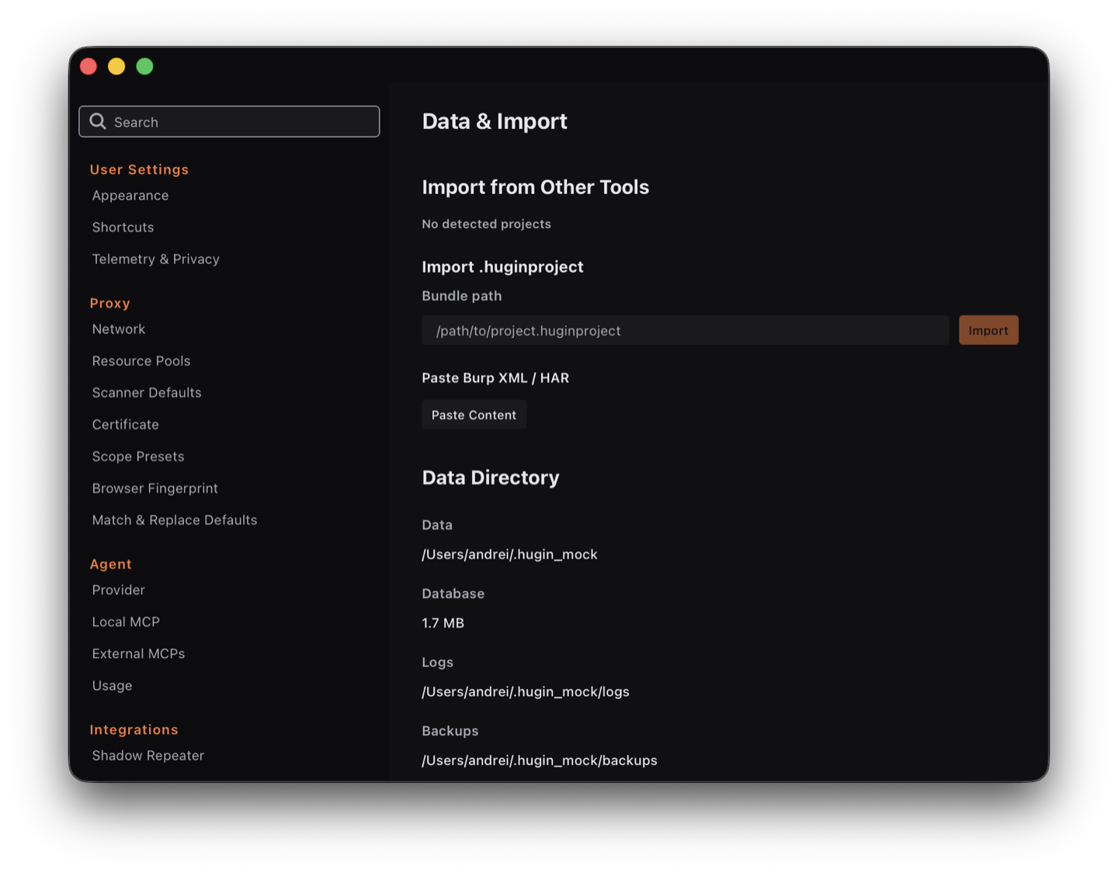Click the /Users/andrei/.hugin_mock data path

509,555
